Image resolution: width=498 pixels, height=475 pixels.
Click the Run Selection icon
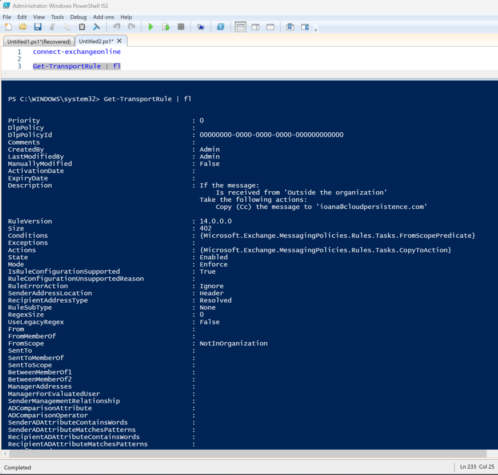pos(166,27)
